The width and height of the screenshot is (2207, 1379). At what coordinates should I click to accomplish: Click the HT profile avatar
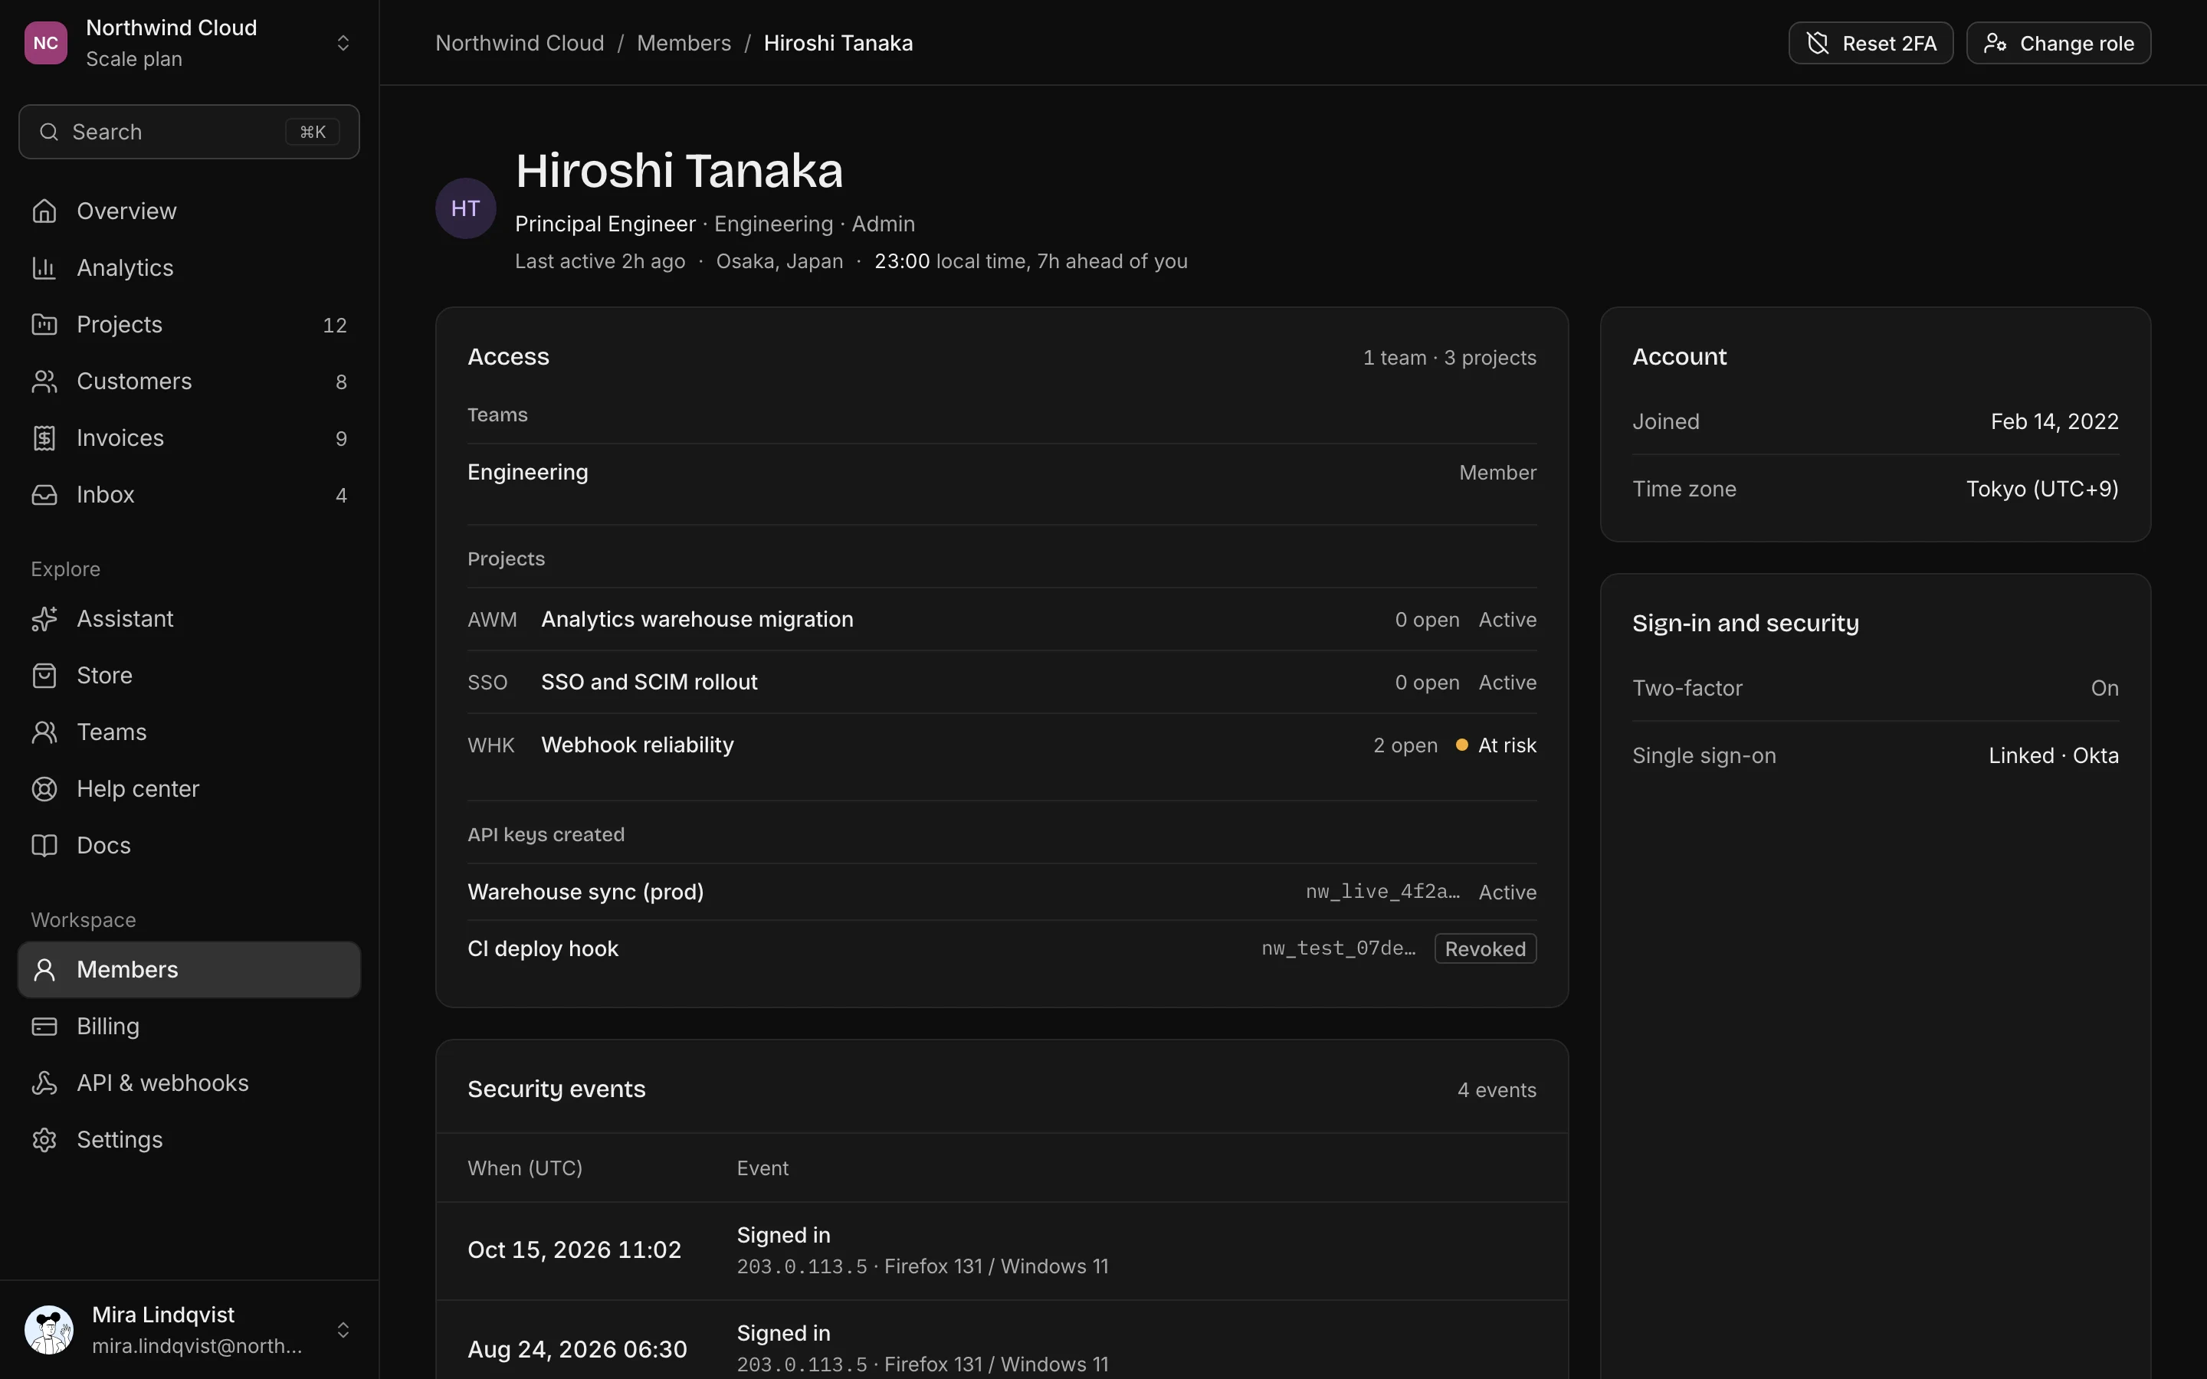tap(465, 208)
